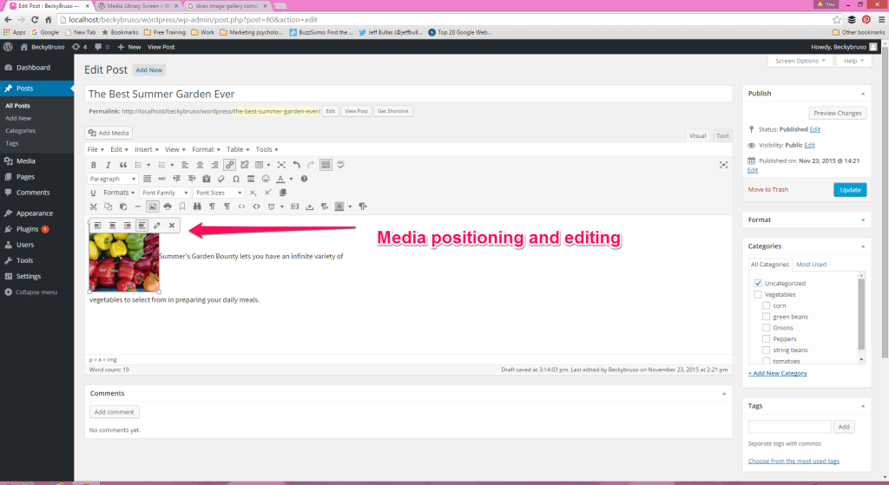Toggle italic formatting in the editor toolbar
Screen dimensions: 889x485
click(x=108, y=165)
